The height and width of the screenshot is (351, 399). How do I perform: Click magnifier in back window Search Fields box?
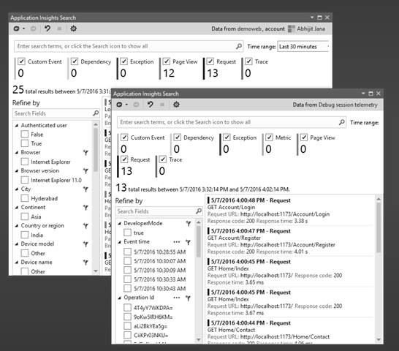[96, 113]
